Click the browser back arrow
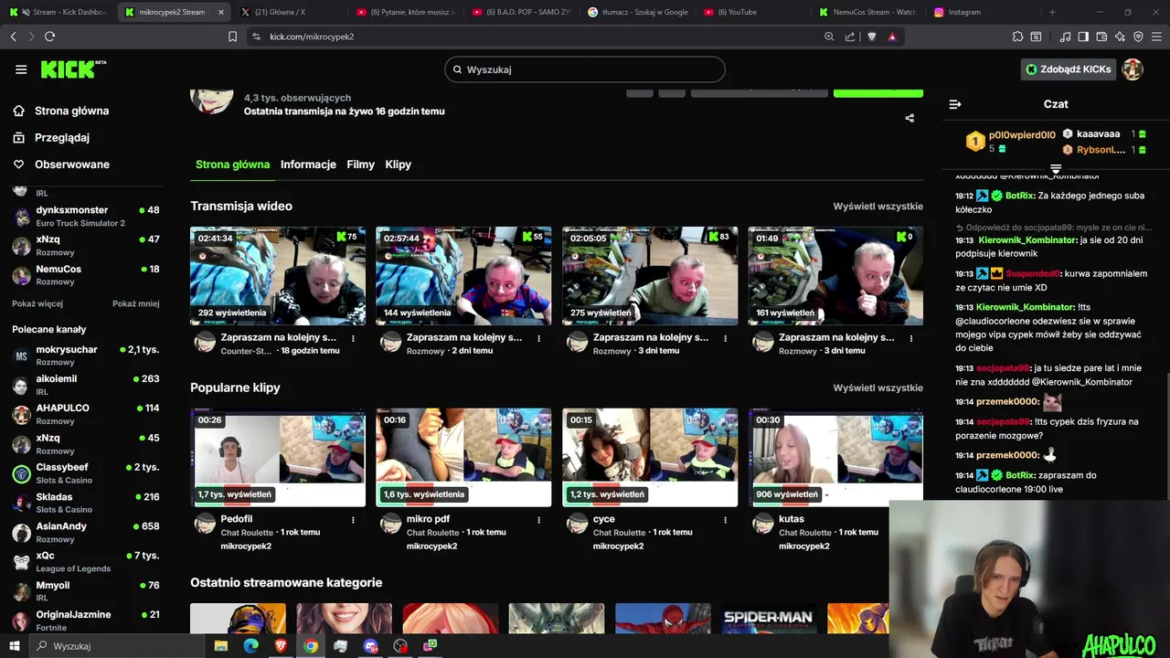The image size is (1170, 658). coord(13,37)
